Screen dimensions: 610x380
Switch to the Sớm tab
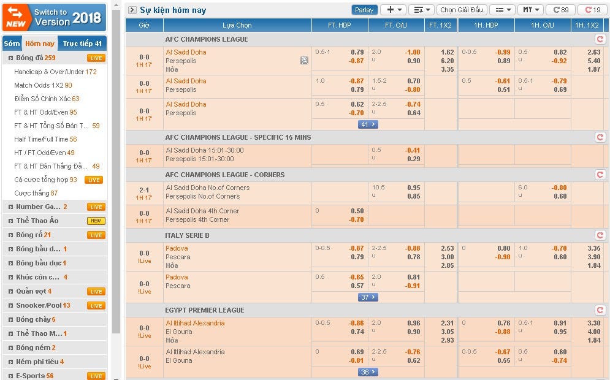click(x=12, y=44)
